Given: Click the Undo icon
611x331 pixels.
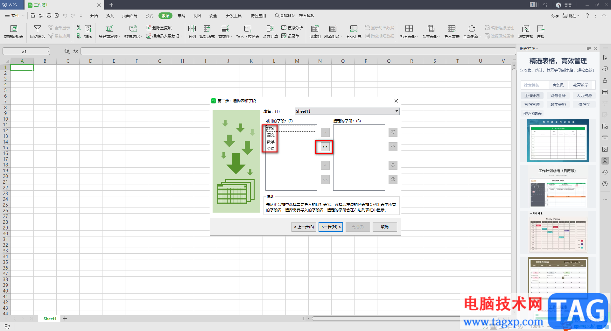Looking at the screenshot, I should point(65,16).
